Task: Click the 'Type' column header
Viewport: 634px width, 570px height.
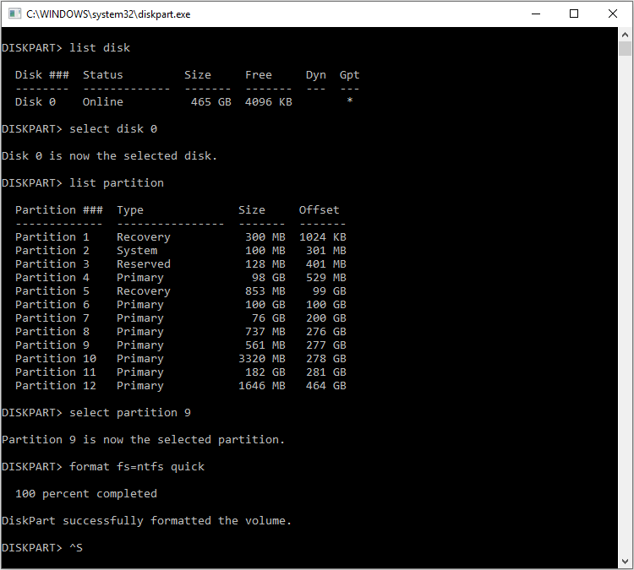Action: click(130, 210)
